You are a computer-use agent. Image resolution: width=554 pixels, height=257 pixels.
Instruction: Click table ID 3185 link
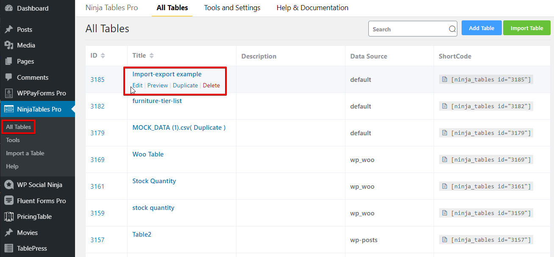97,80
